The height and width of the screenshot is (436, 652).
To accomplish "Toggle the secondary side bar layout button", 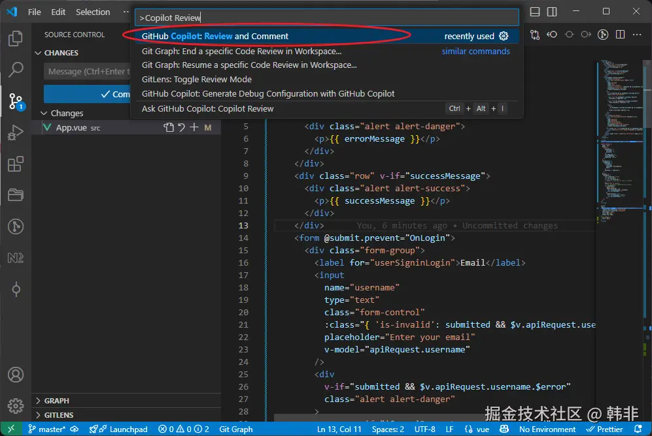I will tap(552, 12).
